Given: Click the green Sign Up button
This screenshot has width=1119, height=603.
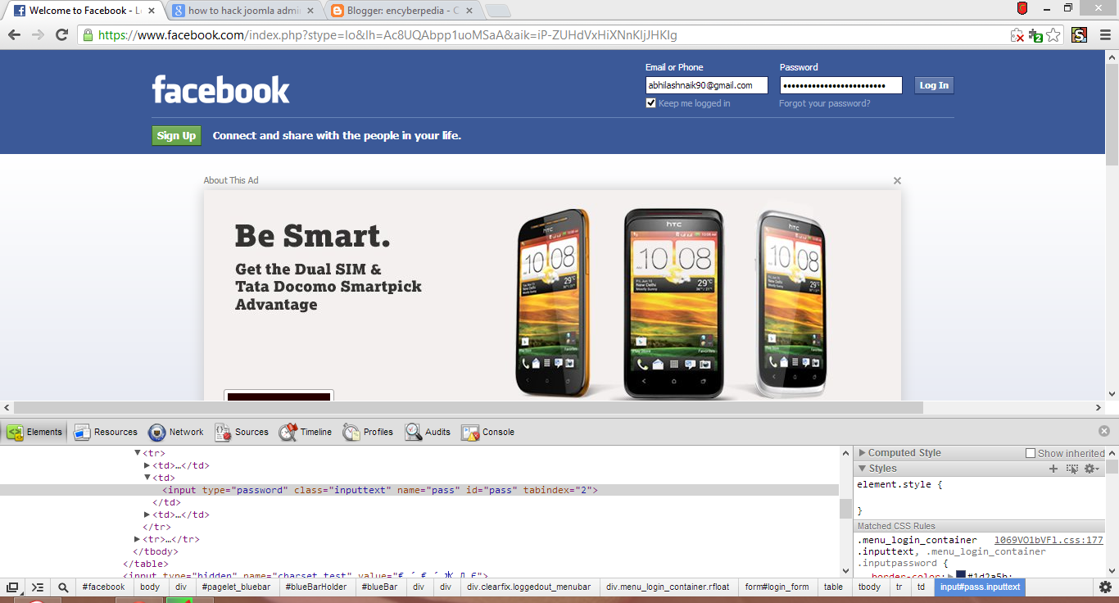Looking at the screenshot, I should coord(176,136).
